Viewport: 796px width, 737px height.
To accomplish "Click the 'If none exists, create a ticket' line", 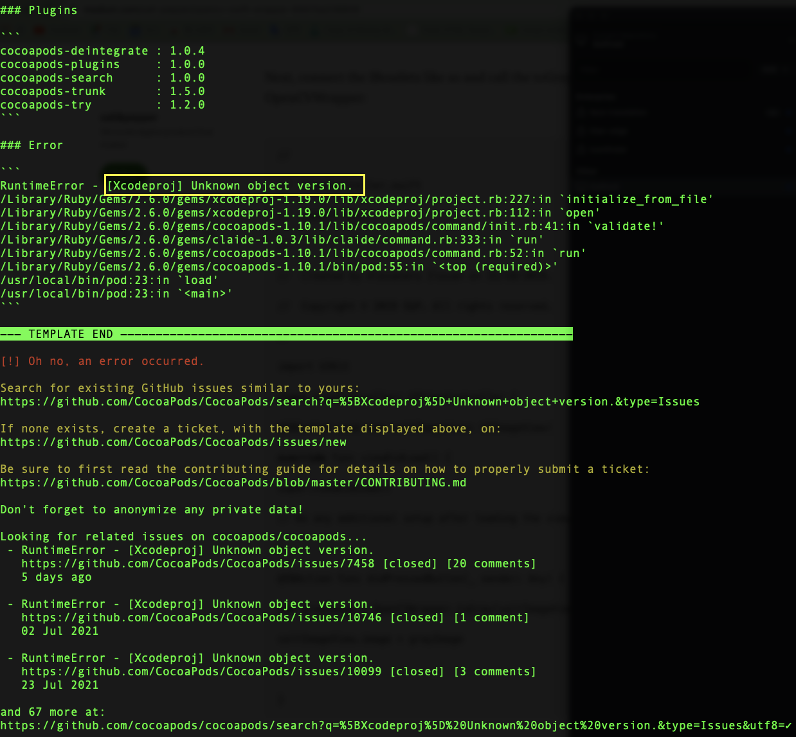I will 251,429.
